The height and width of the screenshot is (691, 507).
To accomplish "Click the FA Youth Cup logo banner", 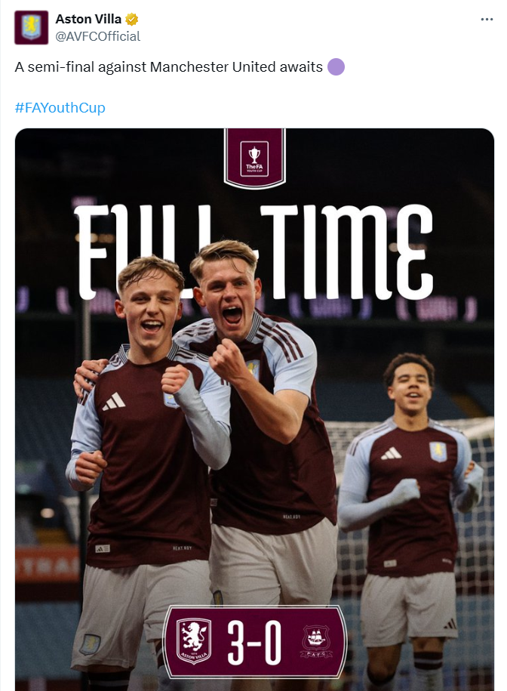I will tap(254, 157).
